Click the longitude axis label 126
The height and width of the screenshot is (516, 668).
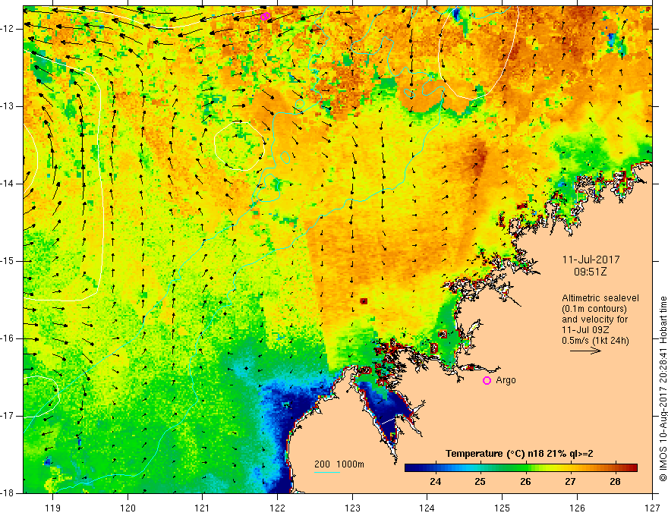tap(577, 508)
